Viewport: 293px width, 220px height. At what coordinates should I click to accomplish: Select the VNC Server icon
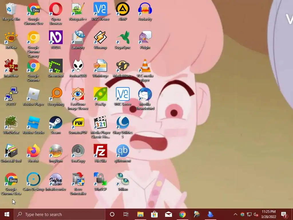pyautogui.click(x=122, y=97)
